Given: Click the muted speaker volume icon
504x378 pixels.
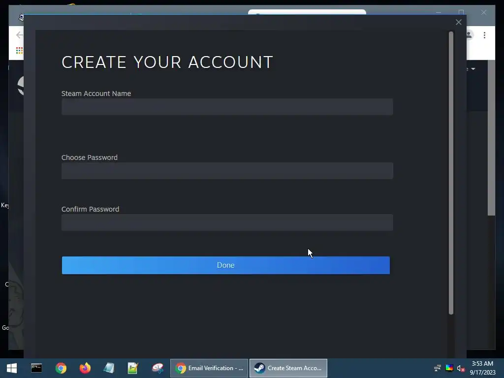Looking at the screenshot, I should click(461, 368).
